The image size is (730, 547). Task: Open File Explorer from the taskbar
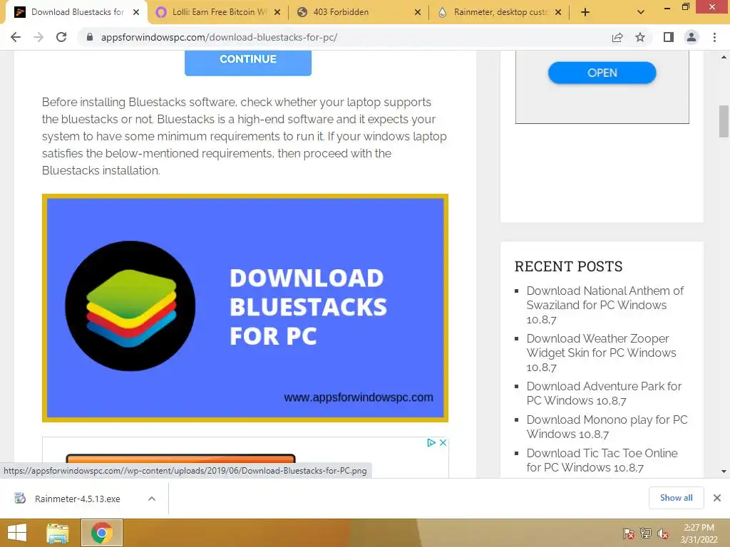pos(58,533)
